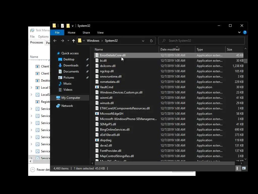Open the Customize Quick Access Toolbar dropdown
This screenshot has width=258, height=194.
point(73,26)
